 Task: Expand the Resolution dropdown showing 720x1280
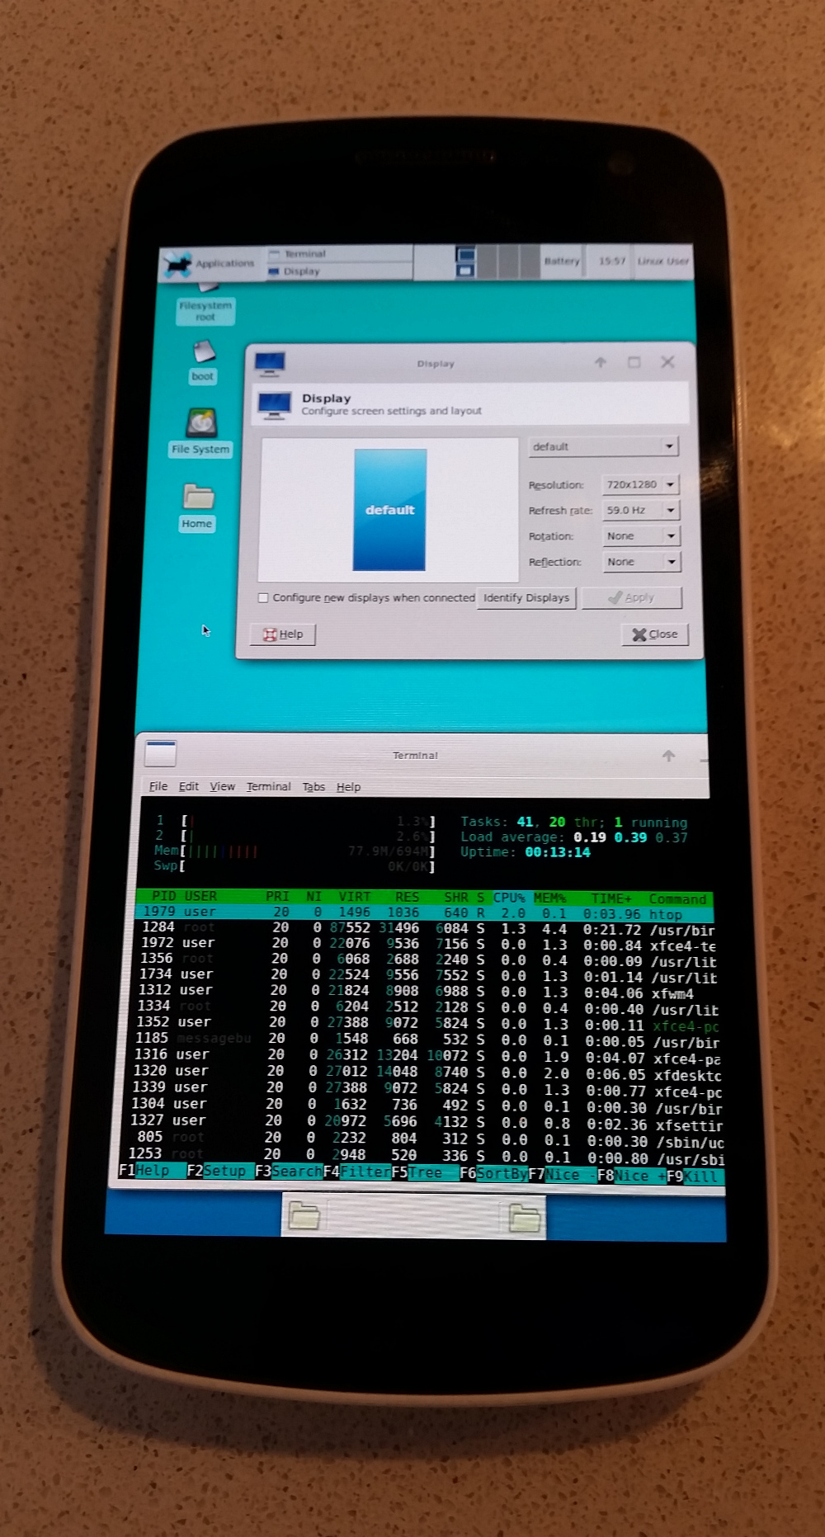tap(641, 485)
